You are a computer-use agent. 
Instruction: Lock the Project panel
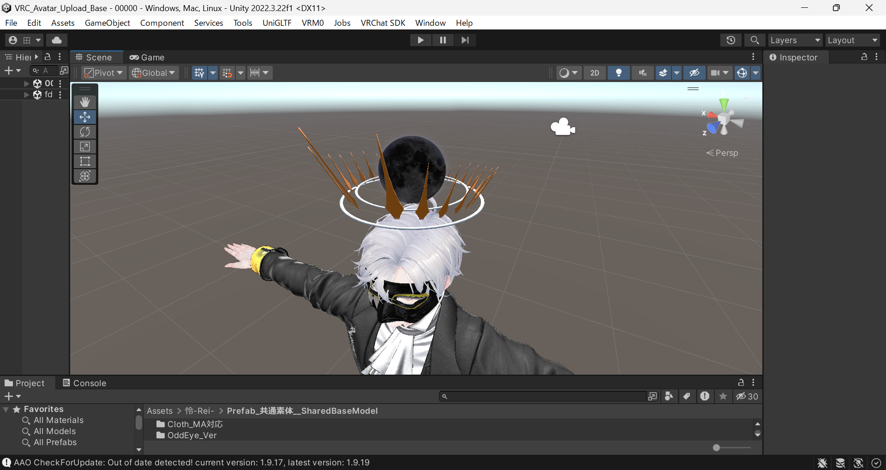[x=741, y=382]
